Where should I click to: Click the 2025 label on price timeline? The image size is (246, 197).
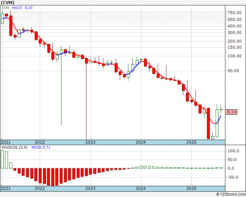191,142
